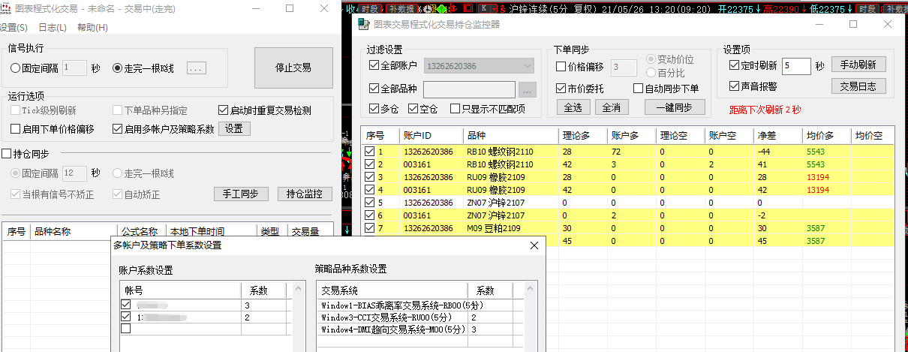
Task: Click the 手工同步 button
Action: tap(241, 194)
